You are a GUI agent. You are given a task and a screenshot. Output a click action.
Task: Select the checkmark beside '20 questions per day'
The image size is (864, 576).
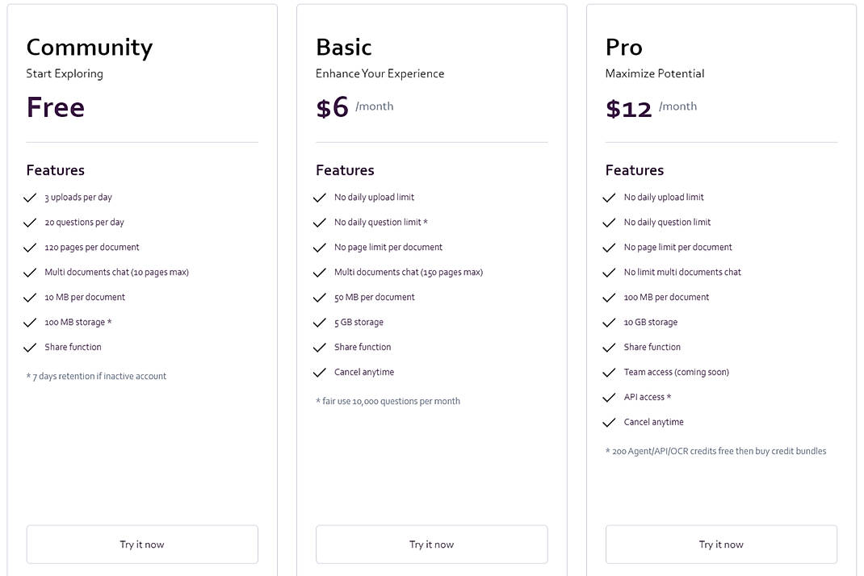pyautogui.click(x=30, y=222)
